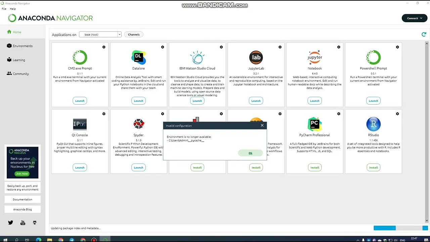Viewport: 430px width, 242px height.
Task: Click the JupyterLab application icon
Action: tap(256, 57)
